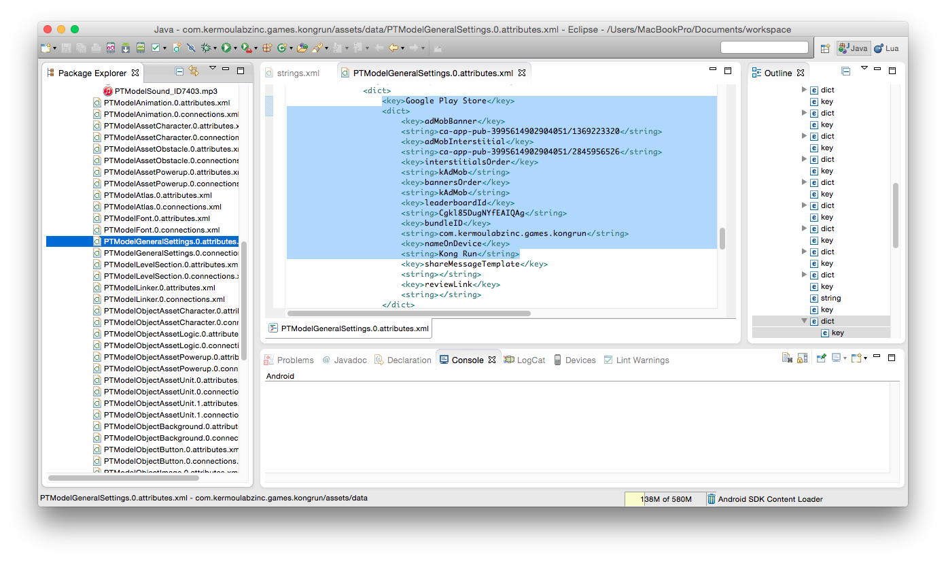This screenshot has width=946, height=561.
Task: Close the PTModelGeneralSettings editor tab
Action: coord(522,73)
